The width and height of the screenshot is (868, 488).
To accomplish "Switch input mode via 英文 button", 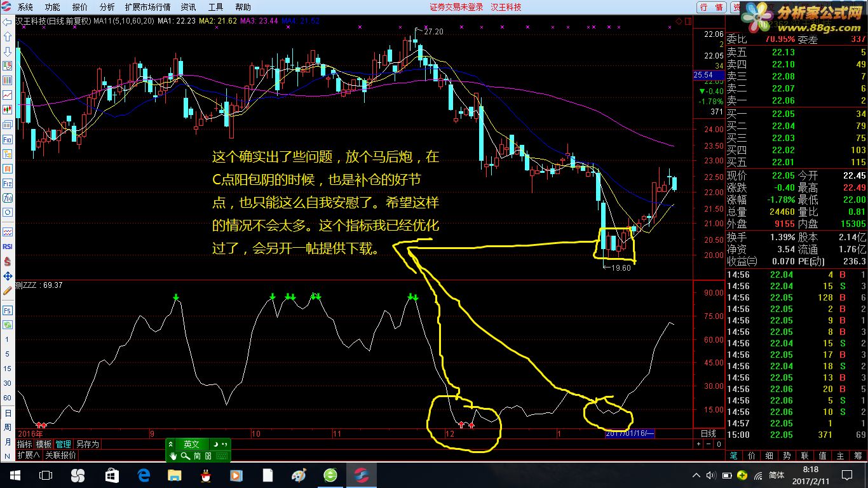I will coord(191,444).
